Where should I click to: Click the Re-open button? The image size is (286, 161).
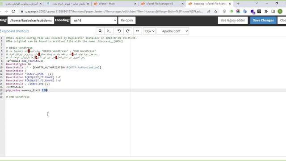coord(127,20)
